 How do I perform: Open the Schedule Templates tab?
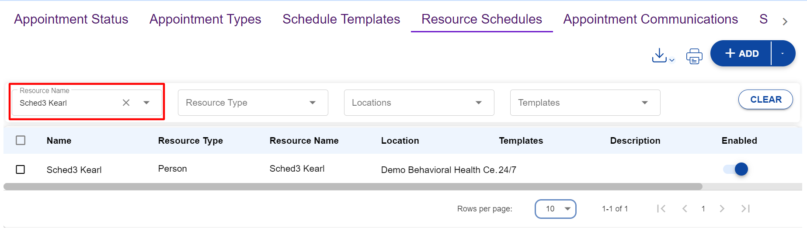coord(341,19)
